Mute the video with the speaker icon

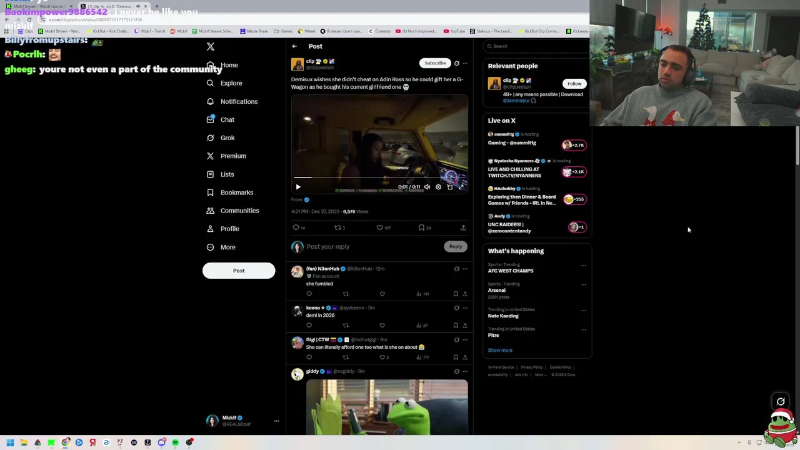pyautogui.click(x=427, y=187)
